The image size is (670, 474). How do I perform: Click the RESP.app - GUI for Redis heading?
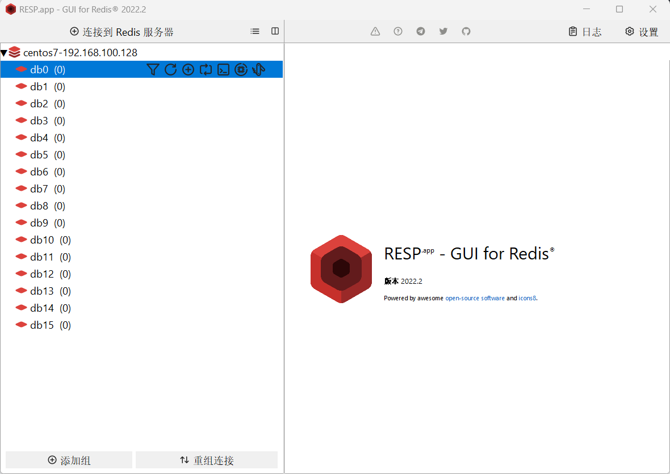point(469,254)
